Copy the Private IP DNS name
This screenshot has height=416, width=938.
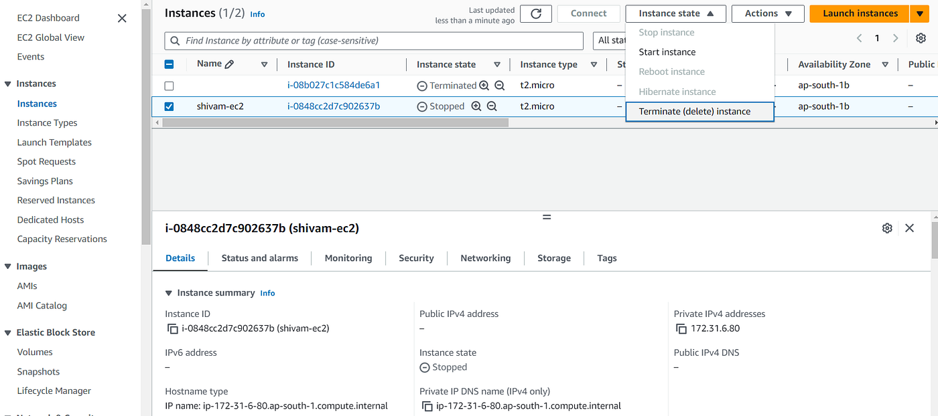(427, 406)
